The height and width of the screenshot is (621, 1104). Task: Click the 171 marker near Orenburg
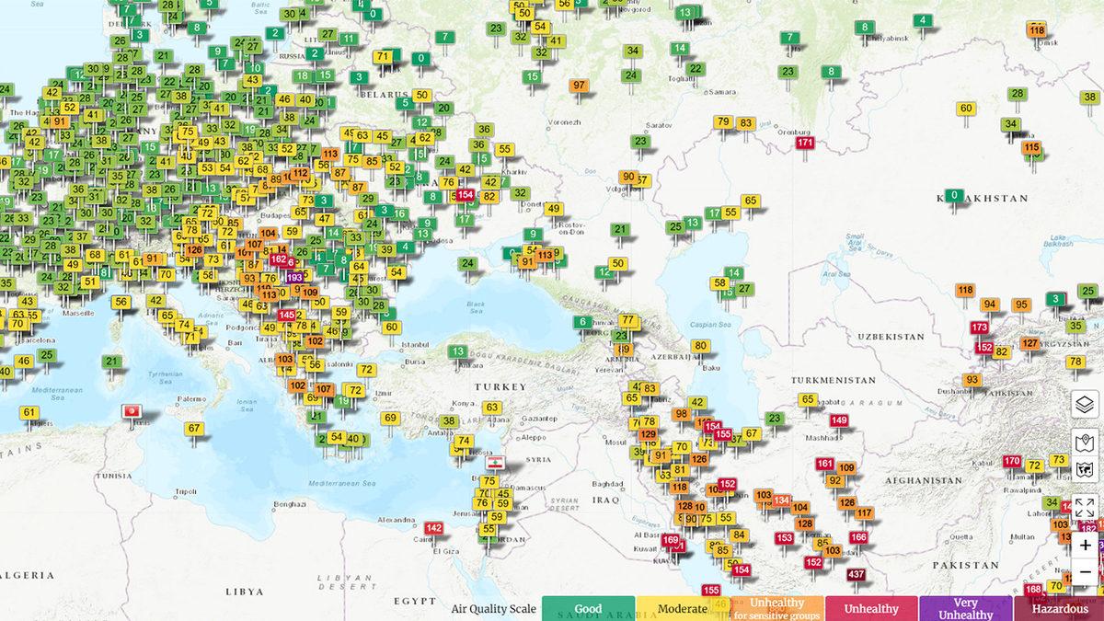point(805,143)
